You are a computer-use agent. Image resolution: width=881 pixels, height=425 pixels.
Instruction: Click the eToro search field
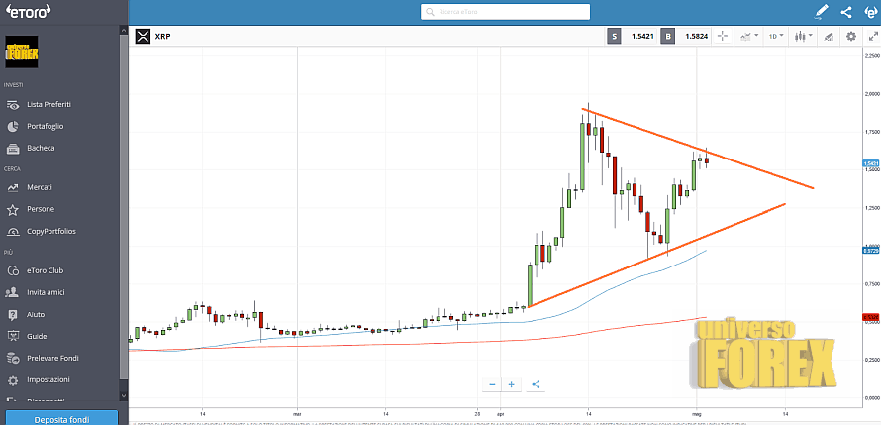tap(505, 12)
